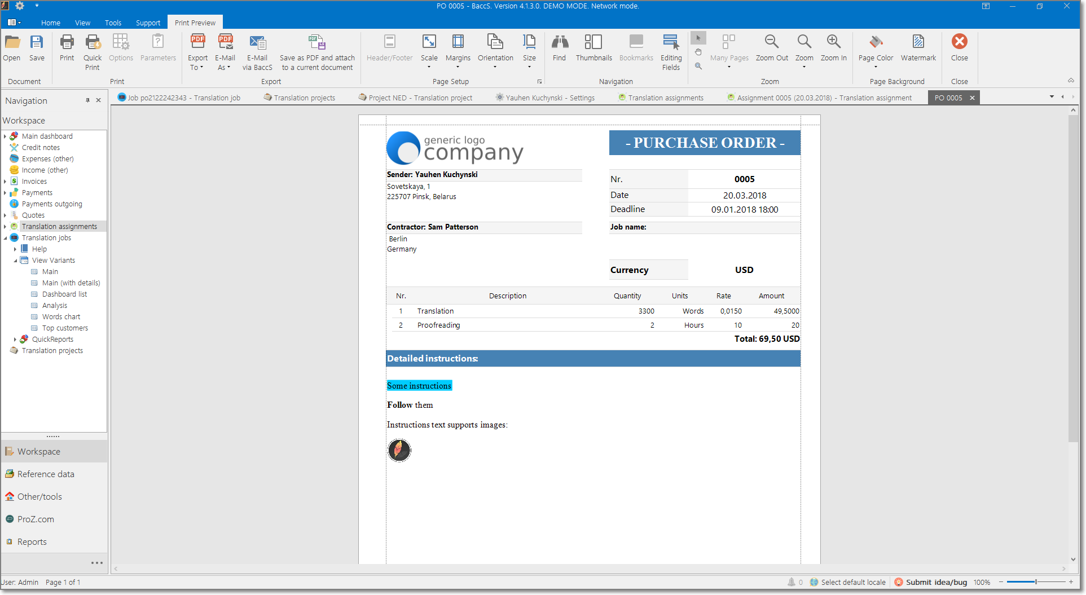
Task: Open the Zoom dropdown in ribbon
Action: (x=804, y=52)
